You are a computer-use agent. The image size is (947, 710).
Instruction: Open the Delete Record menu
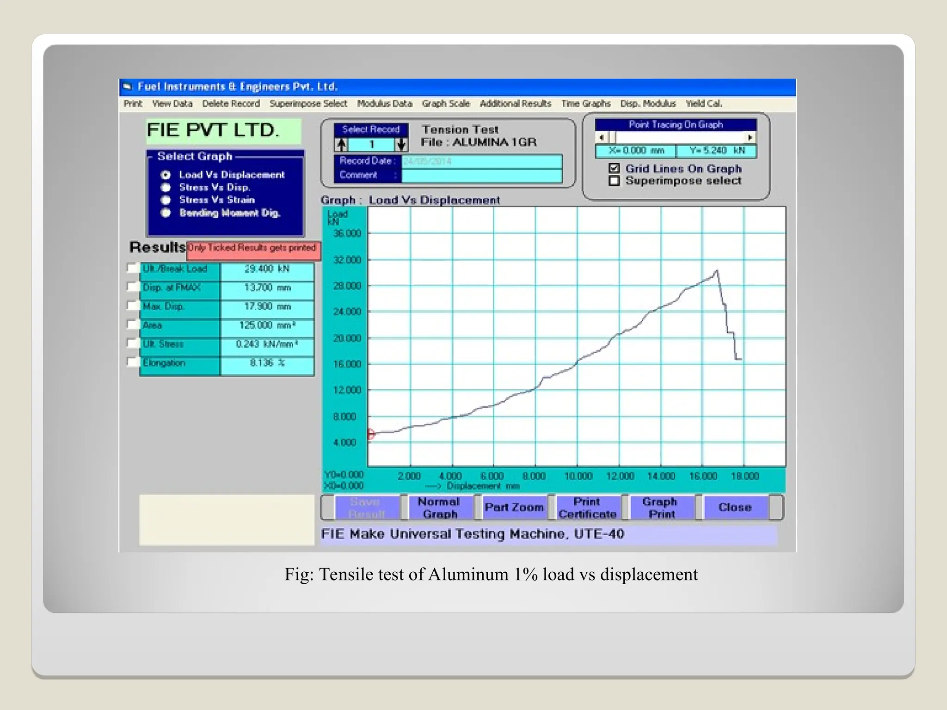click(231, 104)
